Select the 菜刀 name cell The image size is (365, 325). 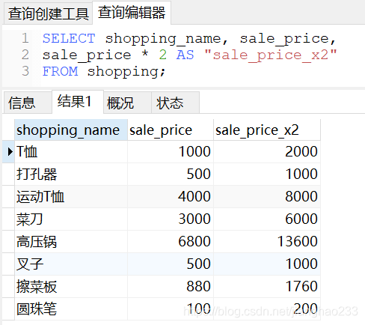pyautogui.click(x=71, y=219)
